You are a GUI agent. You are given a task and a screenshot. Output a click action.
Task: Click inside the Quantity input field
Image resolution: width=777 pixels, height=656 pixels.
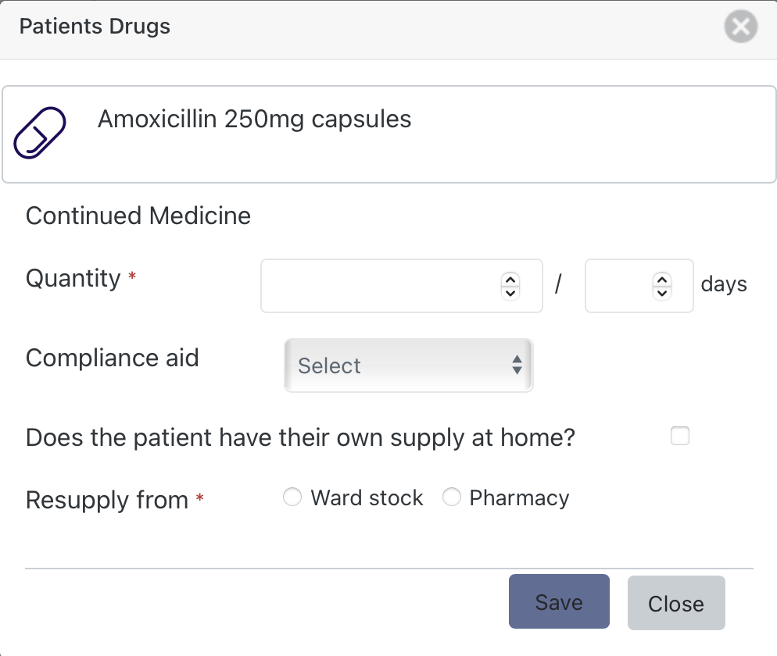coord(375,286)
